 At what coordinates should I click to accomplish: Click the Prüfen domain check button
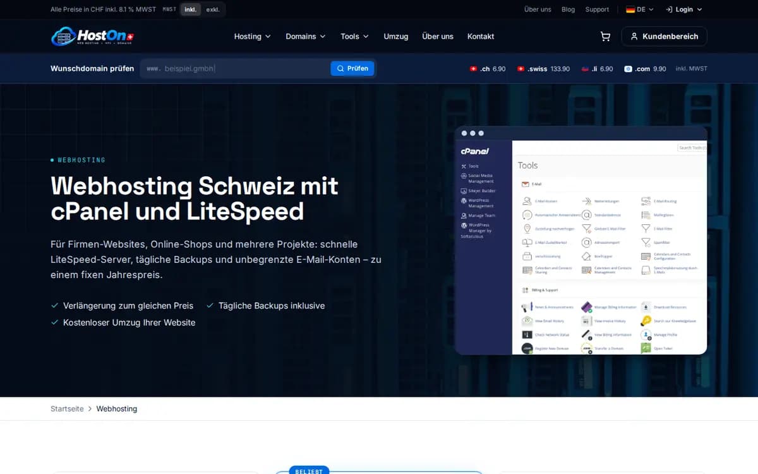point(352,68)
